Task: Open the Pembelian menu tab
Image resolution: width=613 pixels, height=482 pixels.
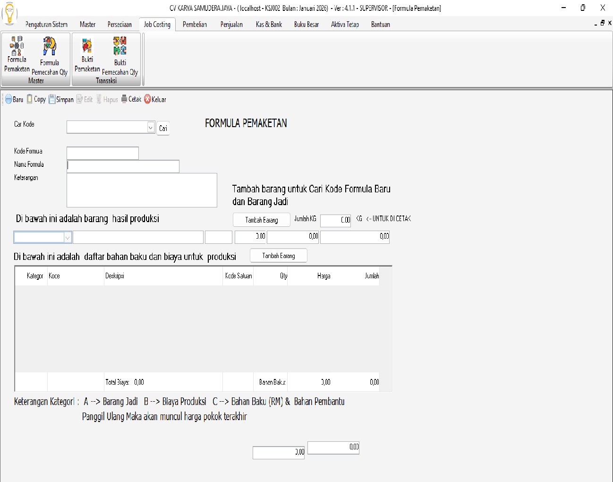Action: [x=195, y=25]
